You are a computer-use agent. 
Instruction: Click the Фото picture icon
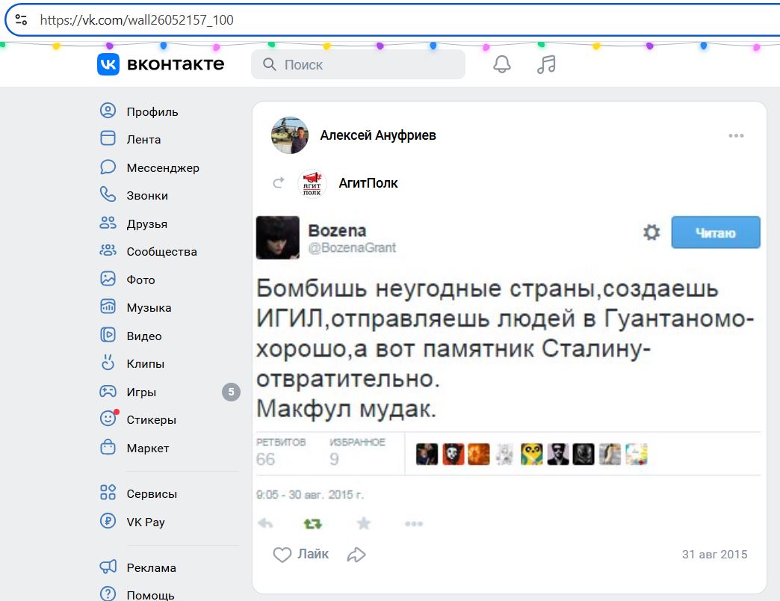click(x=108, y=279)
